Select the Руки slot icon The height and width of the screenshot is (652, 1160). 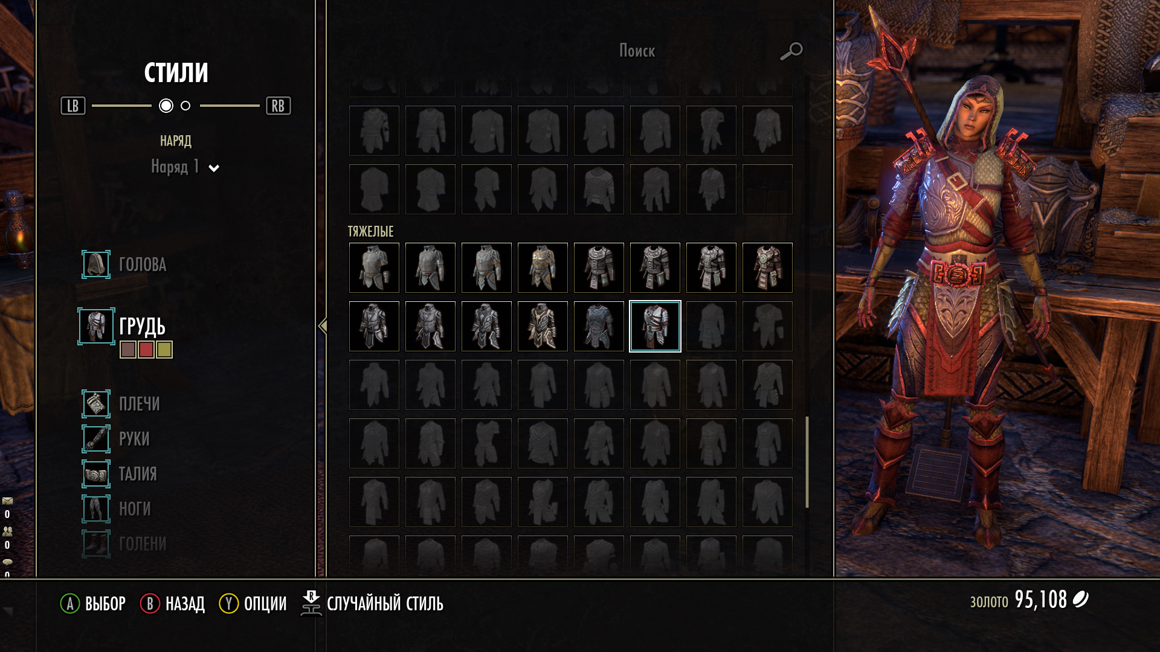(x=96, y=439)
